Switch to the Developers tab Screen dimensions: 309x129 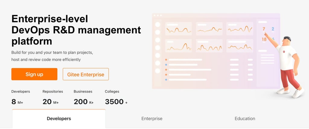point(59,118)
